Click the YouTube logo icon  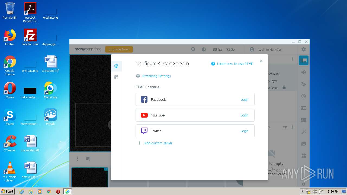point(144,115)
